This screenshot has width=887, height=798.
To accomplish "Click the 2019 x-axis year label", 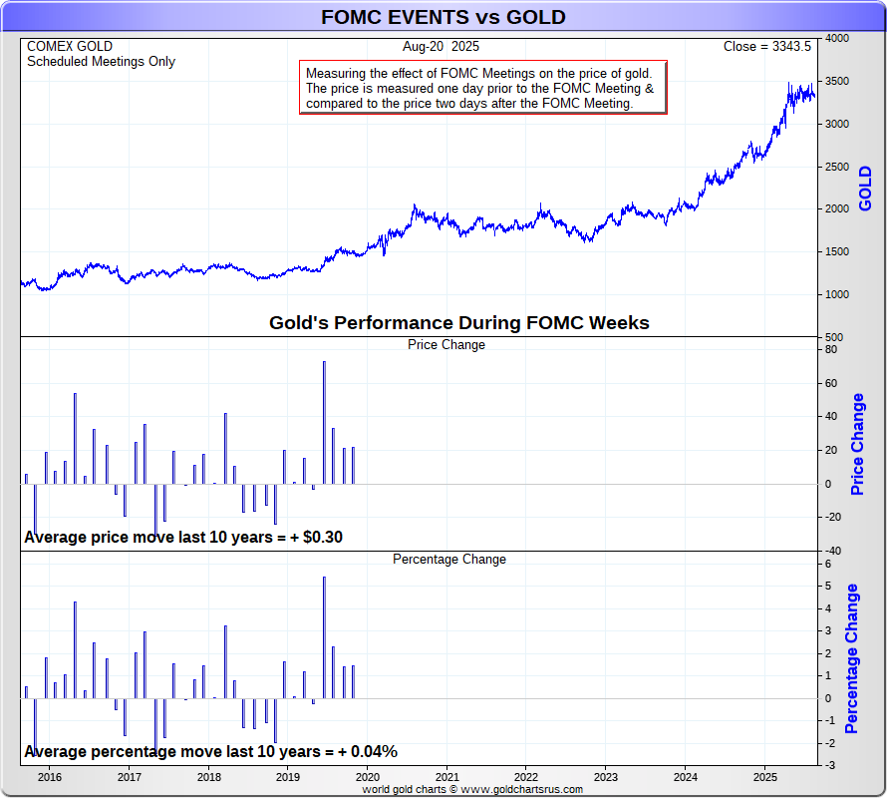I will (288, 777).
